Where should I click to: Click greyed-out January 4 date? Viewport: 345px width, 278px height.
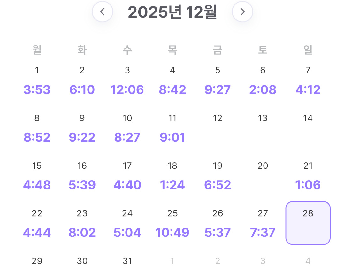click(x=308, y=261)
